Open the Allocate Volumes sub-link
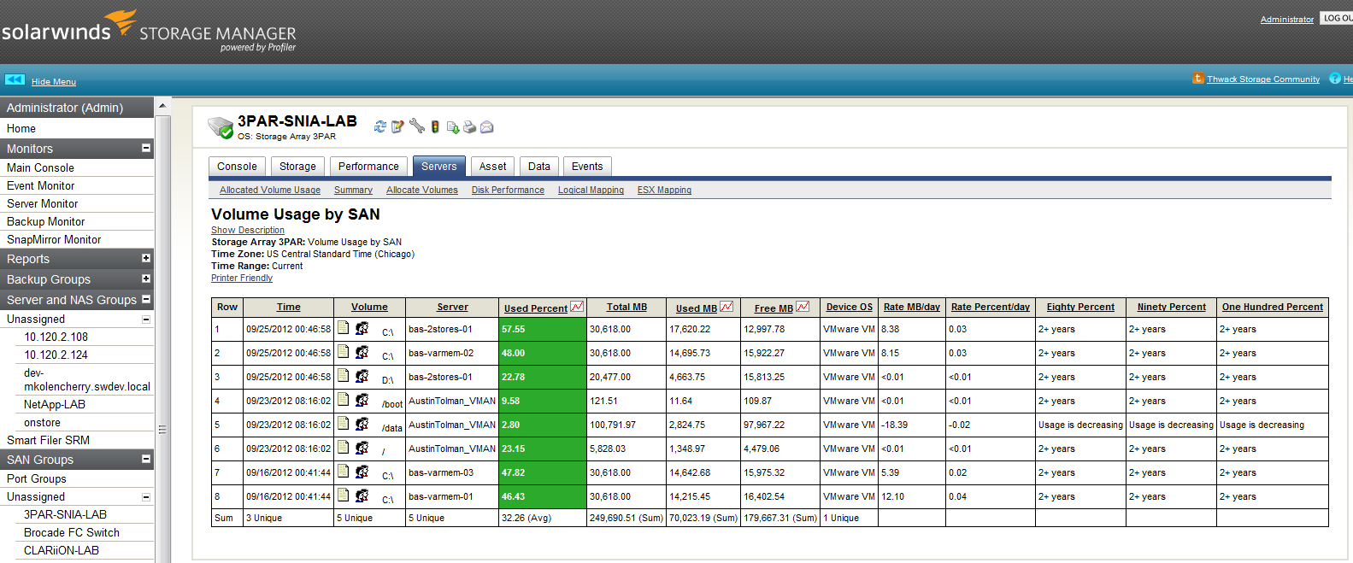 [422, 190]
